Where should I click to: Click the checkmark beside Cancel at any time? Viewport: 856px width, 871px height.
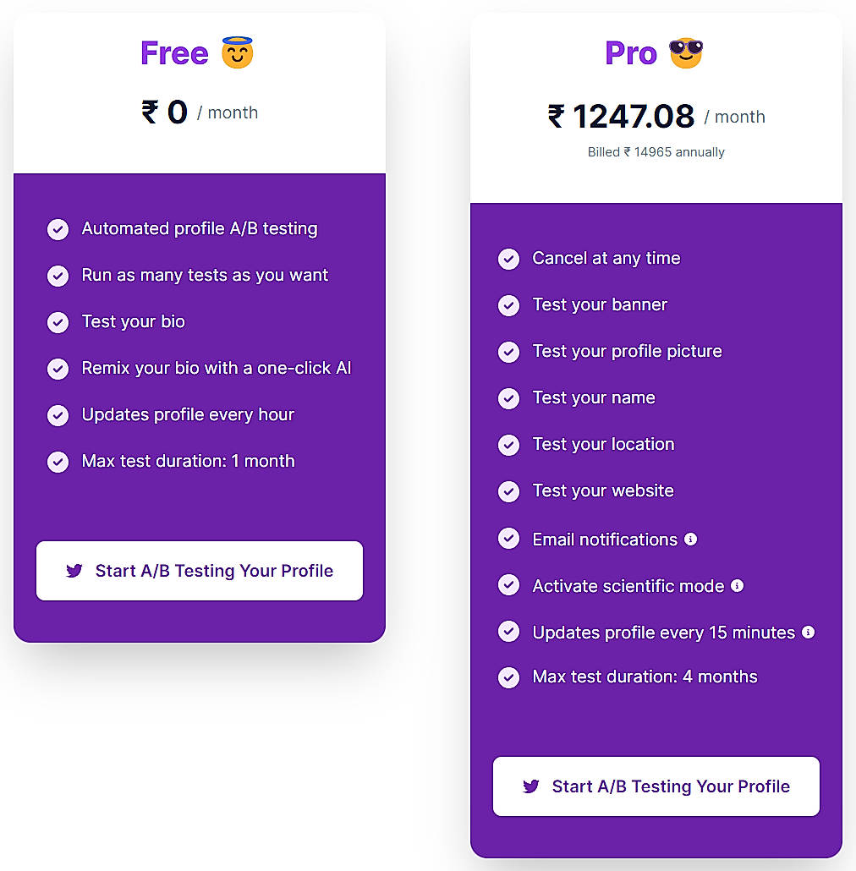(x=508, y=259)
